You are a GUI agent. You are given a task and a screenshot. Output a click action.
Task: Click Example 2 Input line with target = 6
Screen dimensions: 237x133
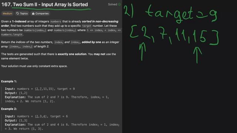(36, 116)
